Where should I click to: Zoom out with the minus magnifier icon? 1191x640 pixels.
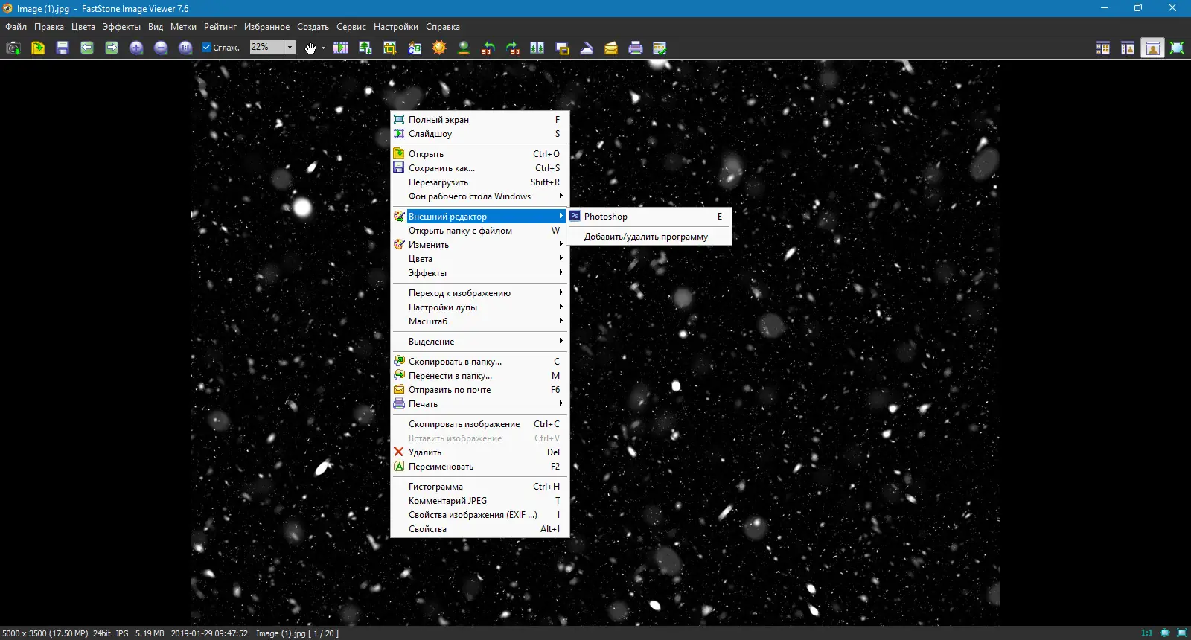point(161,48)
